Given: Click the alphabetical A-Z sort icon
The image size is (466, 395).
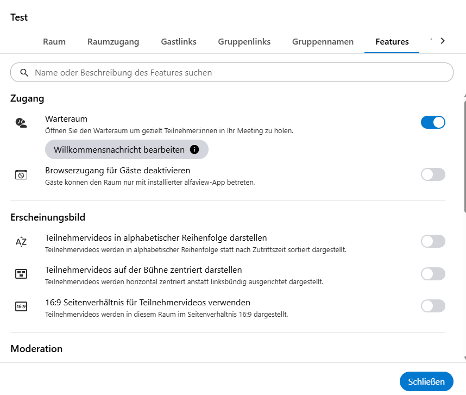Looking at the screenshot, I should [21, 242].
